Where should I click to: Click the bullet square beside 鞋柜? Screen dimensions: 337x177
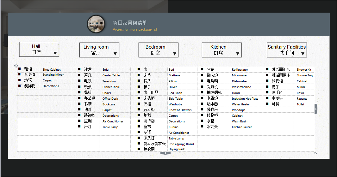coord(20,69)
